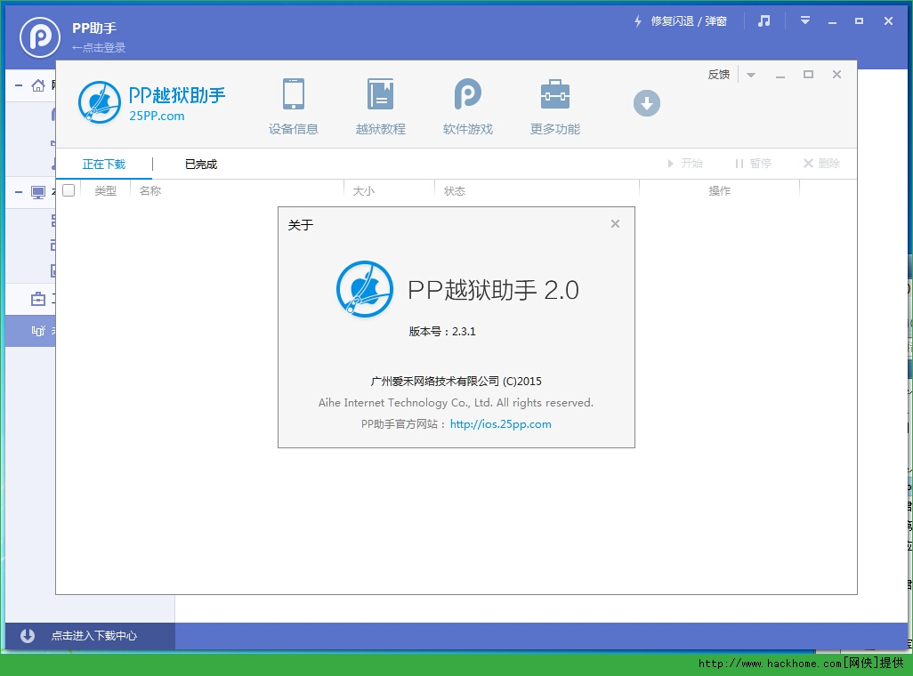Click 点击进入下载中心 download center bar
The height and width of the screenshot is (676, 913).
90,636
